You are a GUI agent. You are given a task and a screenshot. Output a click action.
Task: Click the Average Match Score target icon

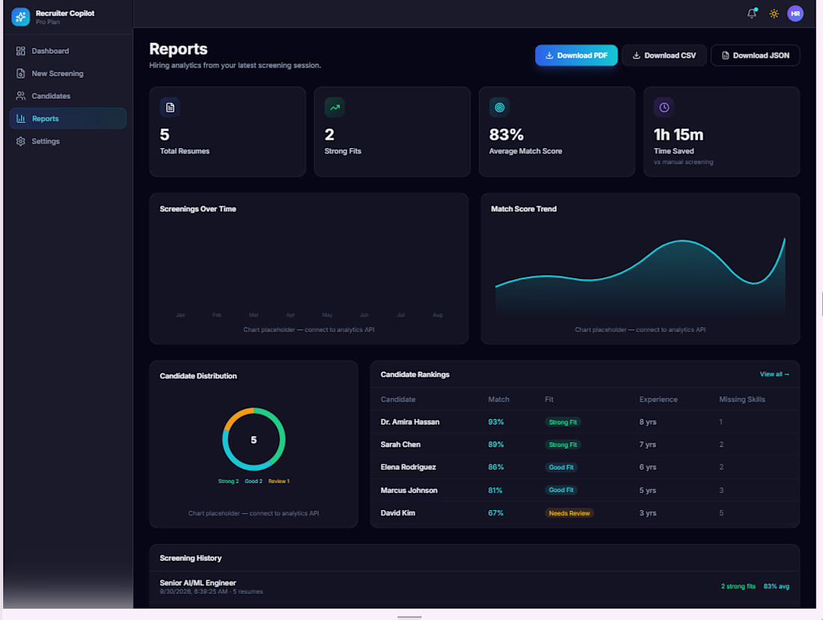click(500, 108)
